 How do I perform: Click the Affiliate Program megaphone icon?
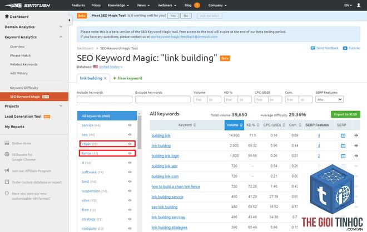pyautogui.click(x=7, y=170)
